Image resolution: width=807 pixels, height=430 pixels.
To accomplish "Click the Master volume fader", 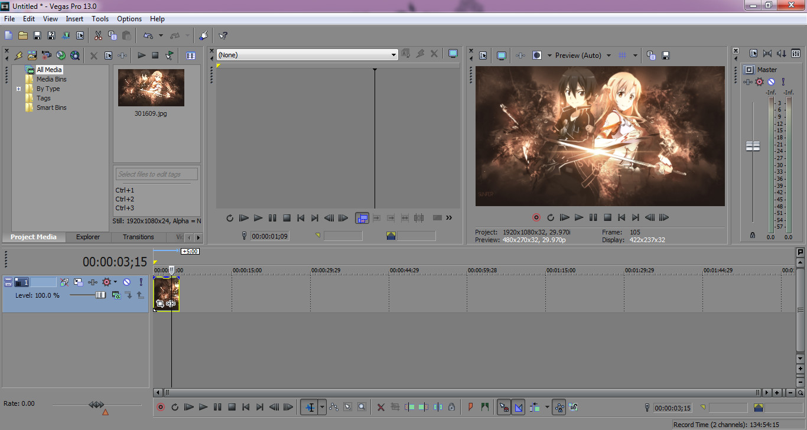I will 753,146.
